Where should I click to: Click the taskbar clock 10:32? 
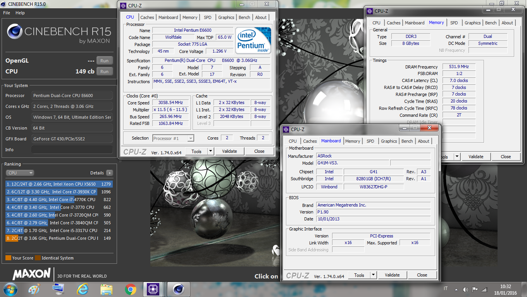[x=506, y=287]
